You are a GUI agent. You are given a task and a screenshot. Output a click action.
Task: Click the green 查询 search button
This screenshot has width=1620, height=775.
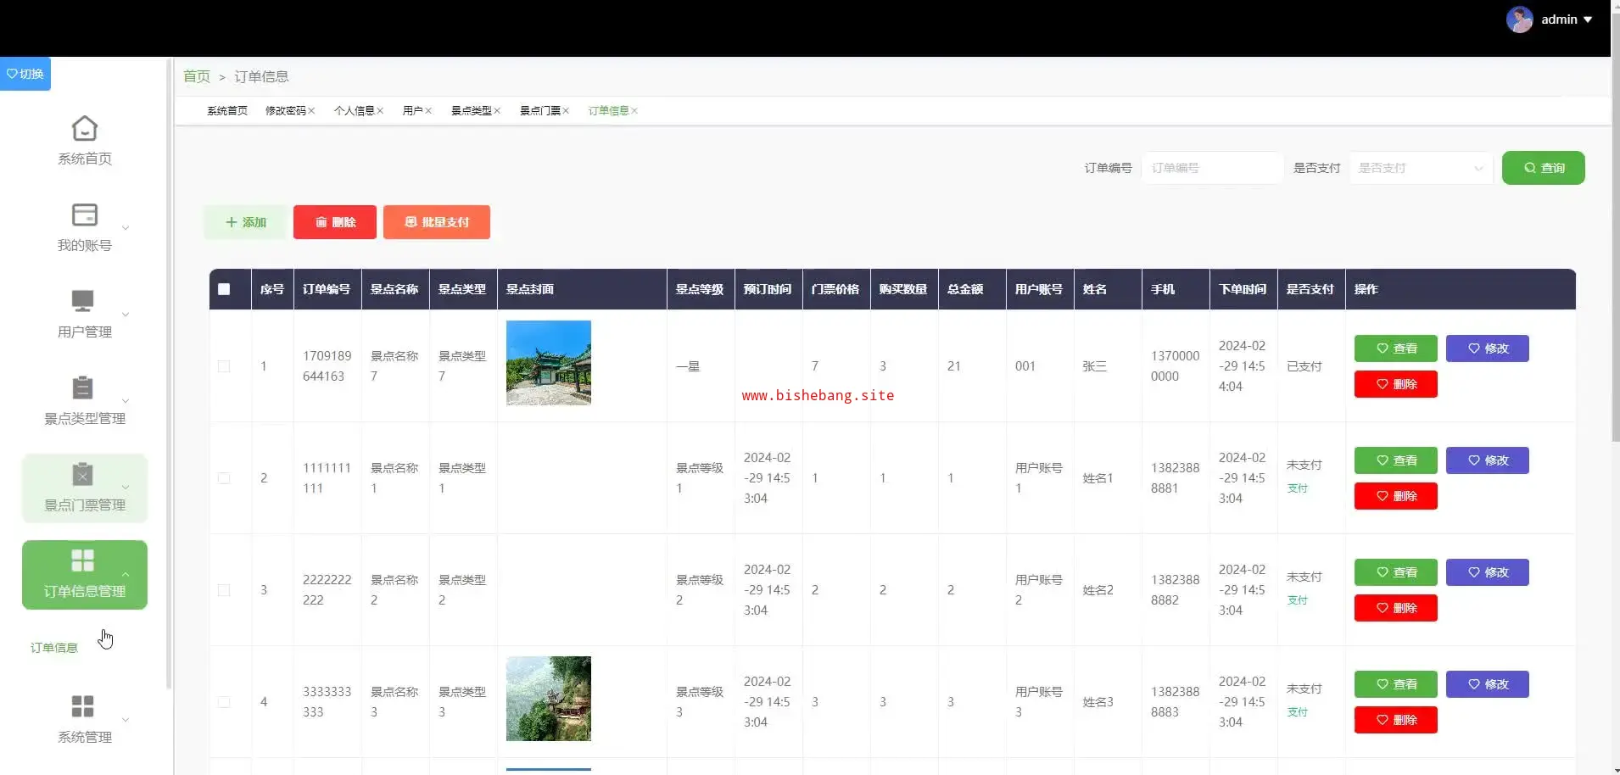pos(1543,168)
